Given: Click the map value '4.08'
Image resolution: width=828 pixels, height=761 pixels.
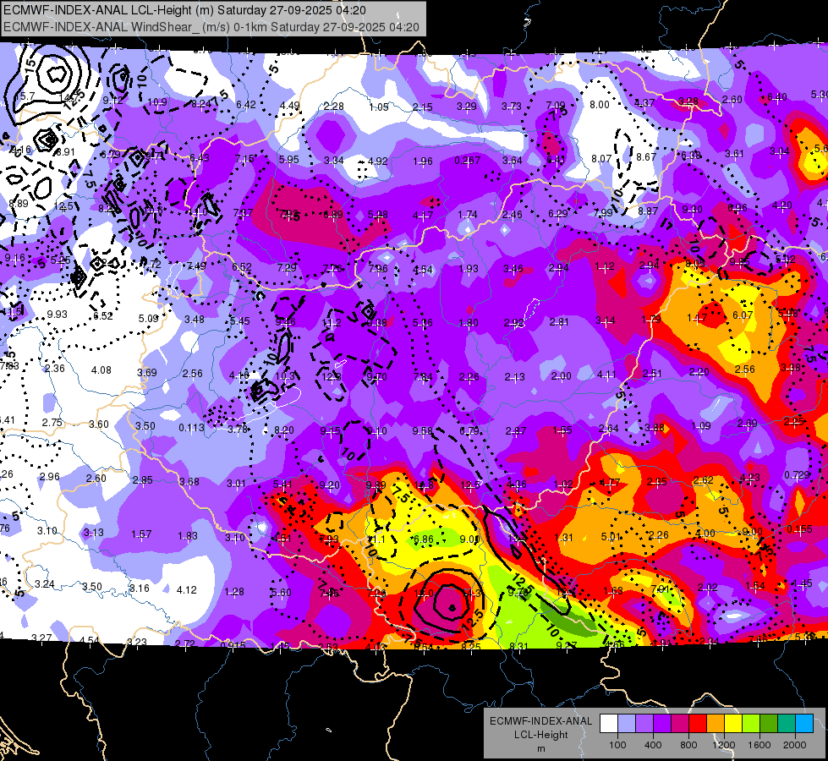Looking at the screenshot, I should pyautogui.click(x=101, y=370).
